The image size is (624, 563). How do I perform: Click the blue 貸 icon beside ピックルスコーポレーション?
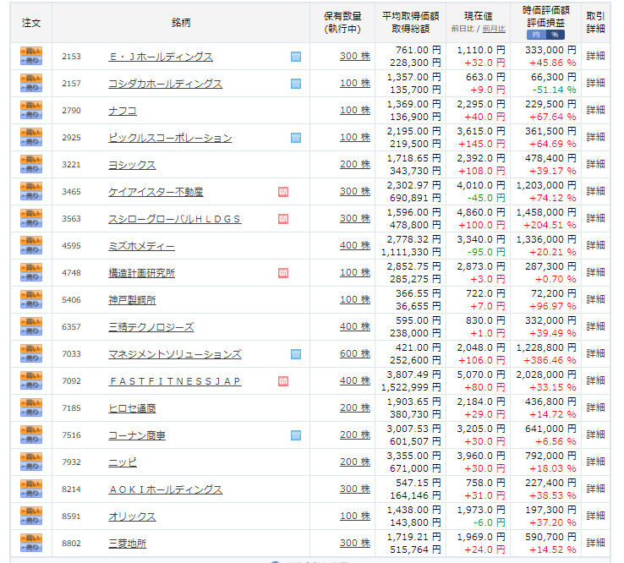[x=296, y=138]
